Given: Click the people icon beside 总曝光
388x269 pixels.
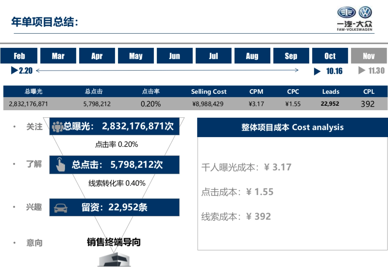Looking at the screenshot, I should pyautogui.click(x=57, y=127).
